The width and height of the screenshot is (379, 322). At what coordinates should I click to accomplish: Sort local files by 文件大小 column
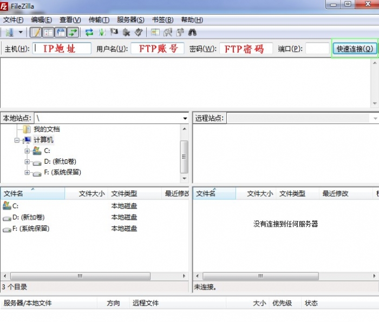pos(86,193)
